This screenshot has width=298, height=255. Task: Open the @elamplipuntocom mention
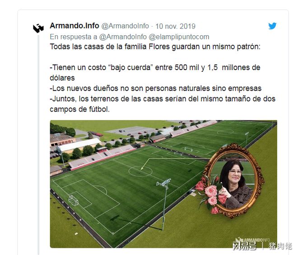tap(179, 37)
